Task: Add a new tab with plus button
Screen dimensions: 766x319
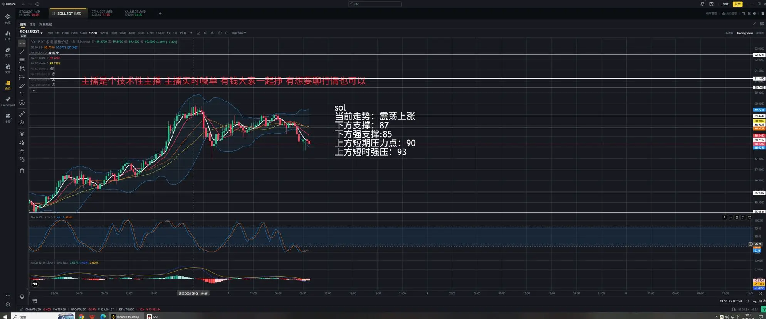Action: [160, 13]
